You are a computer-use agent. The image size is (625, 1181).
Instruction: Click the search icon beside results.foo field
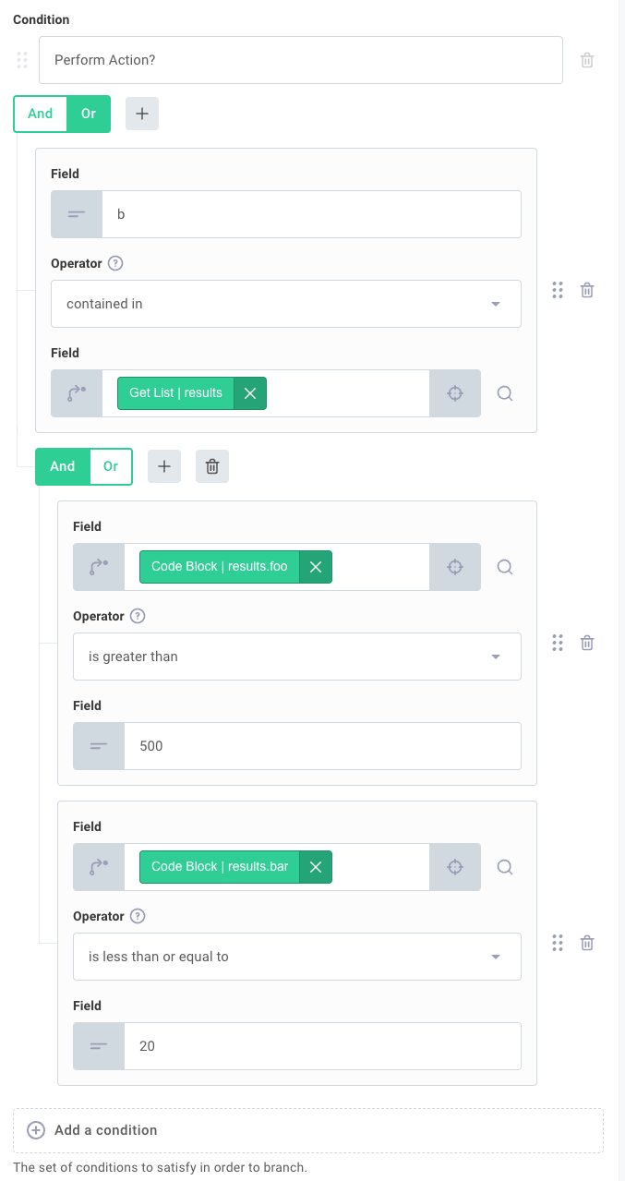pos(504,566)
